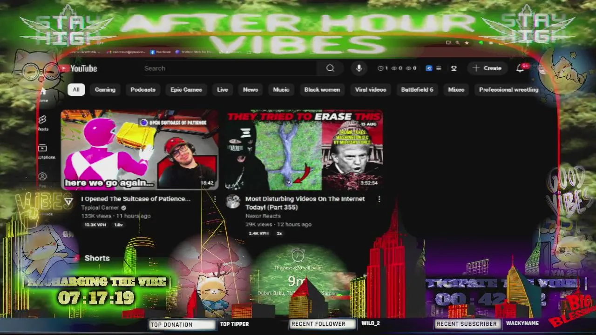The height and width of the screenshot is (335, 596).
Task: Select the Professional wrestling filter chip
Action: click(x=508, y=90)
